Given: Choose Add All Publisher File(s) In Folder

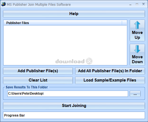Looking at the screenshot, I should 110,71.
